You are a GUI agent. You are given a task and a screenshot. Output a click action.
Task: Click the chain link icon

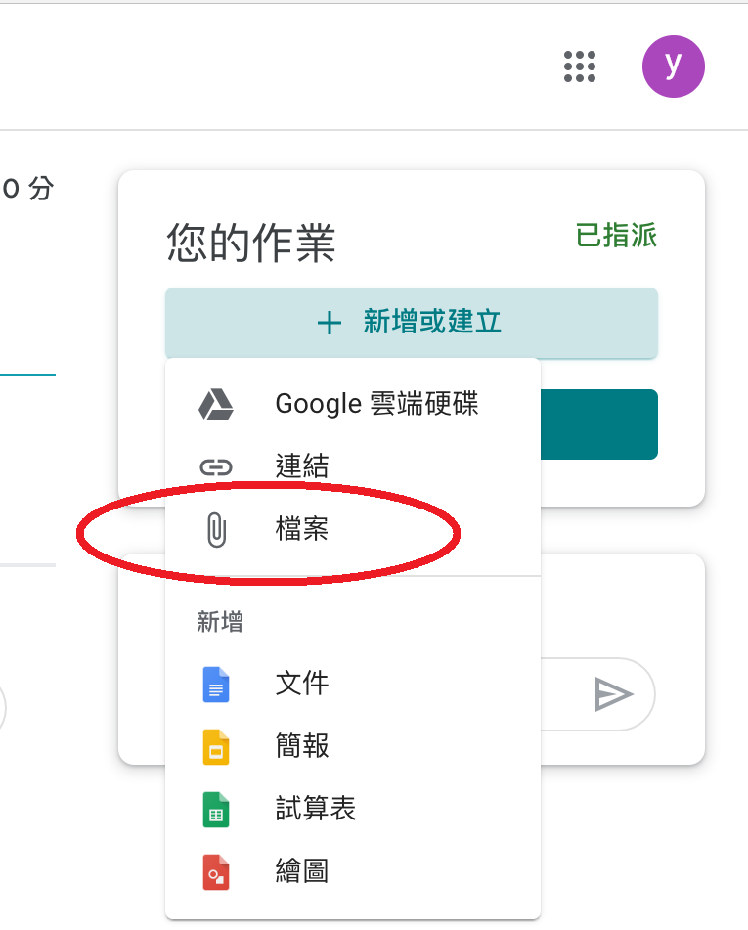click(x=216, y=467)
